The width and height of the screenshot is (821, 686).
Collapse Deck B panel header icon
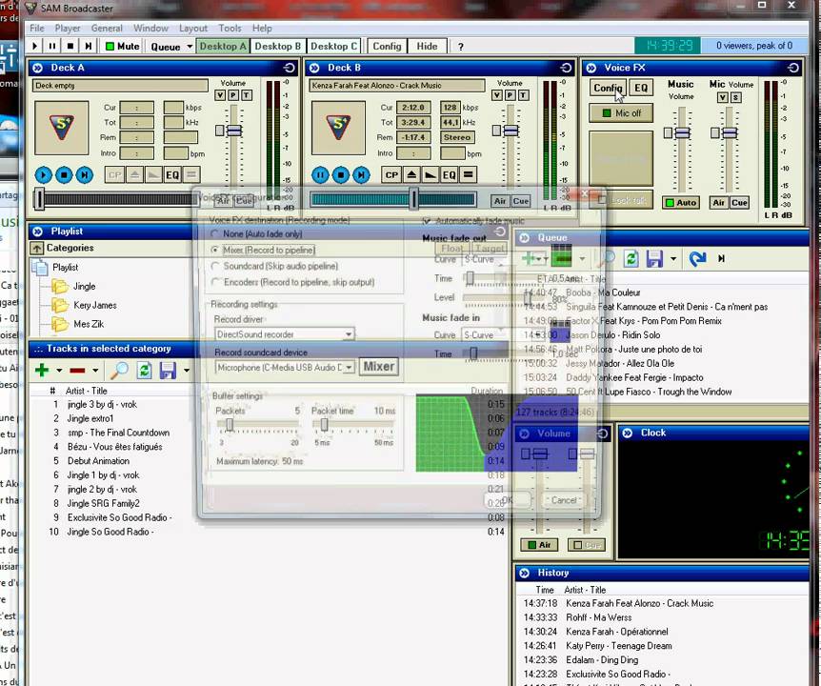[314, 68]
